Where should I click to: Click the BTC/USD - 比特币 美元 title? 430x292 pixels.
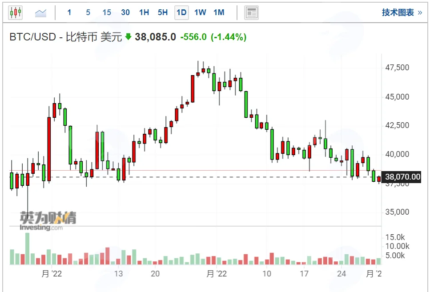click(65, 37)
